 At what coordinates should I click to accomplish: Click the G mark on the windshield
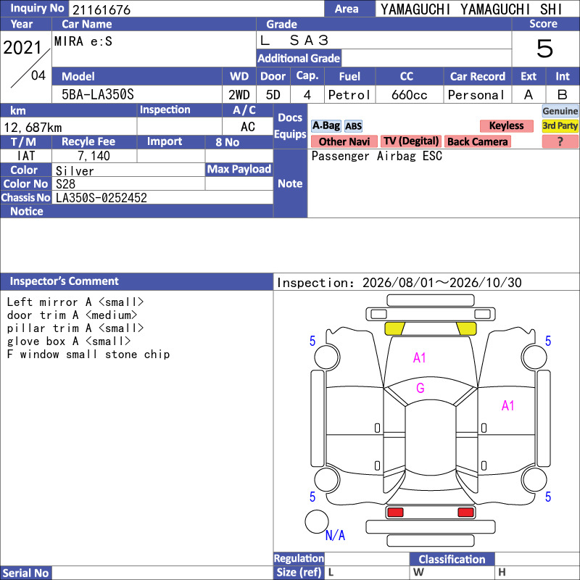420,388
